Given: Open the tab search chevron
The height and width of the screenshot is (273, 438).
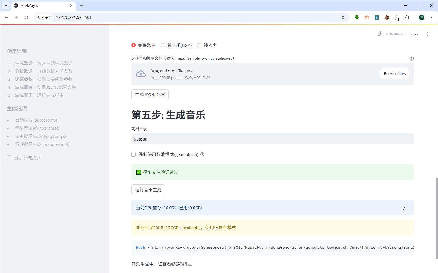Looking at the screenshot, I should point(6,6).
